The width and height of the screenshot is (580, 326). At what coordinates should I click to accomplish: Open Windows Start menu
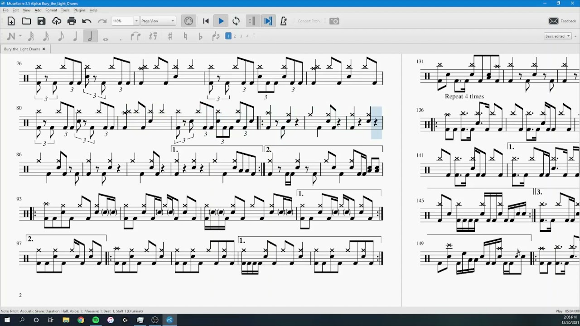7,320
